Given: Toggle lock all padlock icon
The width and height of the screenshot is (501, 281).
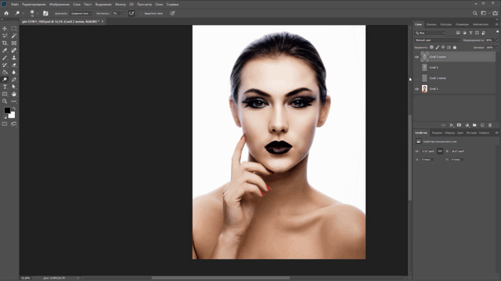Looking at the screenshot, I should pyautogui.click(x=455, y=47).
